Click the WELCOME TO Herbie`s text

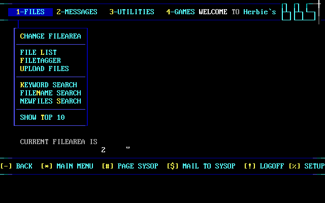(x=238, y=12)
